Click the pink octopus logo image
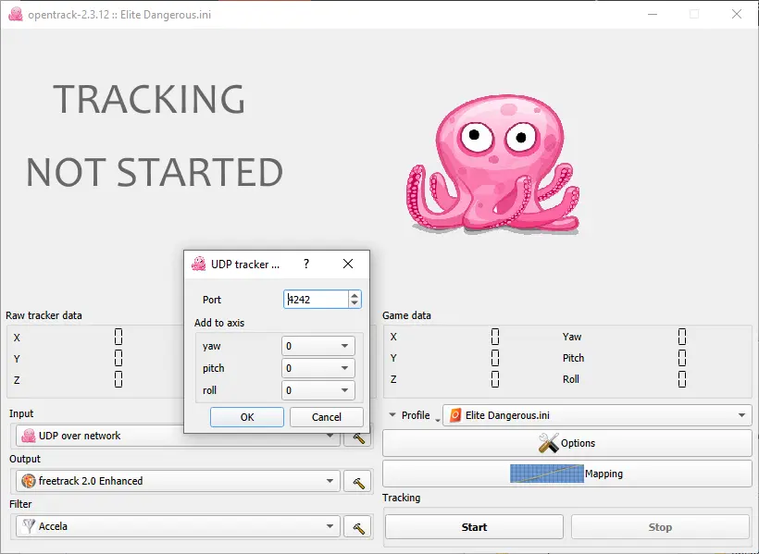 tap(492, 164)
